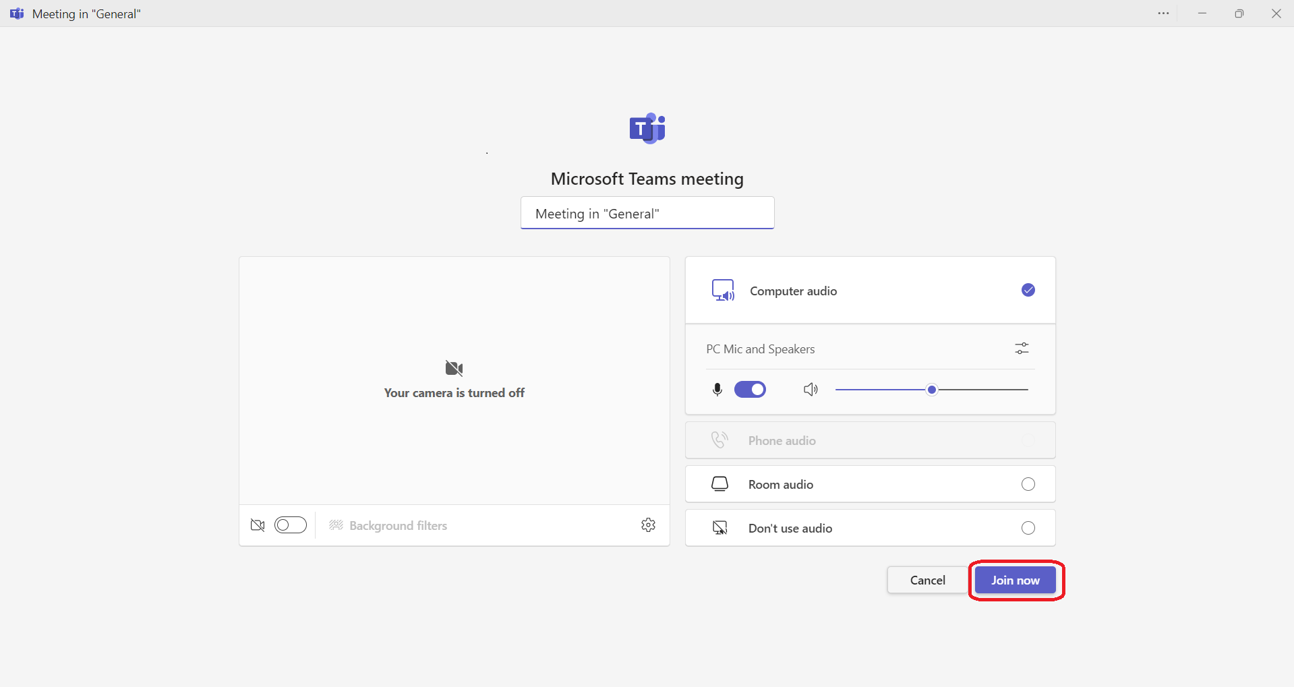Screen dimensions: 1294x687
Task: Open the more options ellipsis menu
Action: point(1163,13)
